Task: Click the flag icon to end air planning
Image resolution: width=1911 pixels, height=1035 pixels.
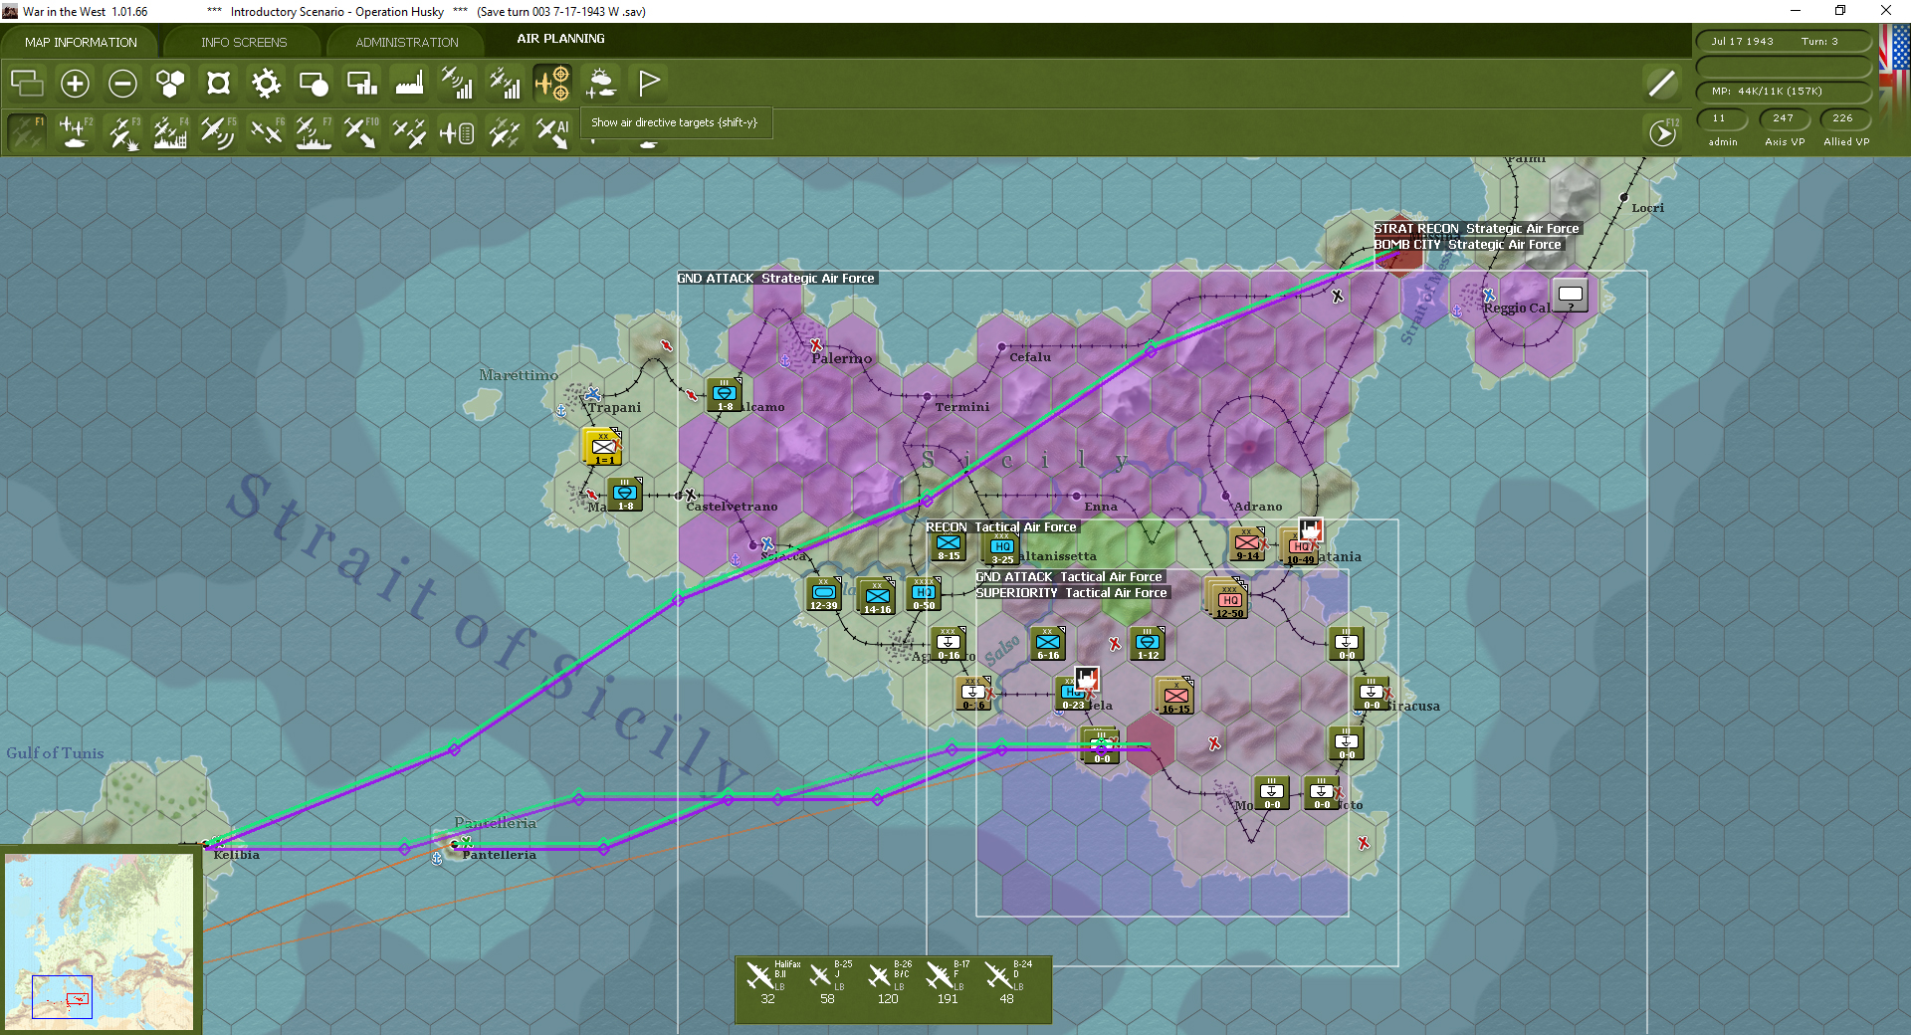Action: [x=649, y=84]
